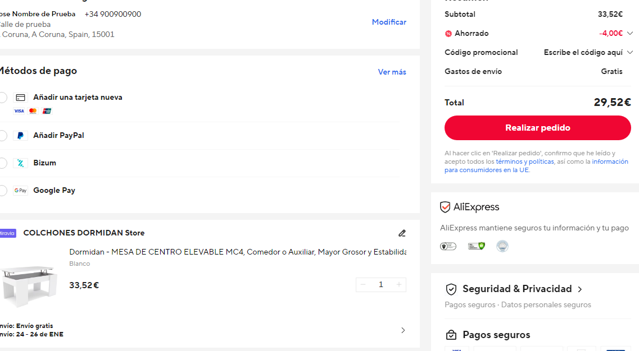
Task: Click the product price 33,52€
Action: 84,285
